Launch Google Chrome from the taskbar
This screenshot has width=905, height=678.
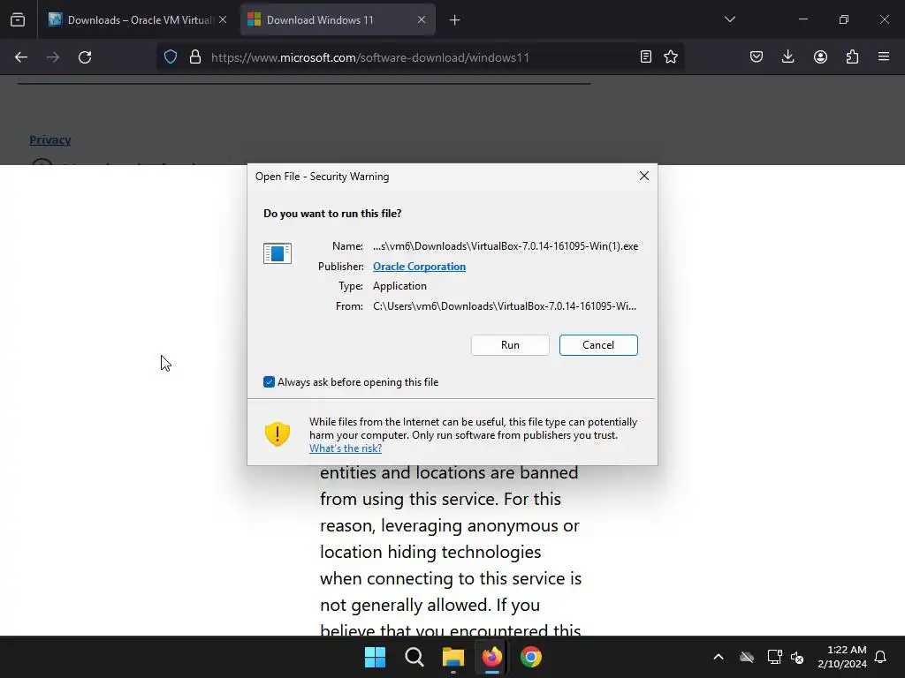pyautogui.click(x=531, y=657)
